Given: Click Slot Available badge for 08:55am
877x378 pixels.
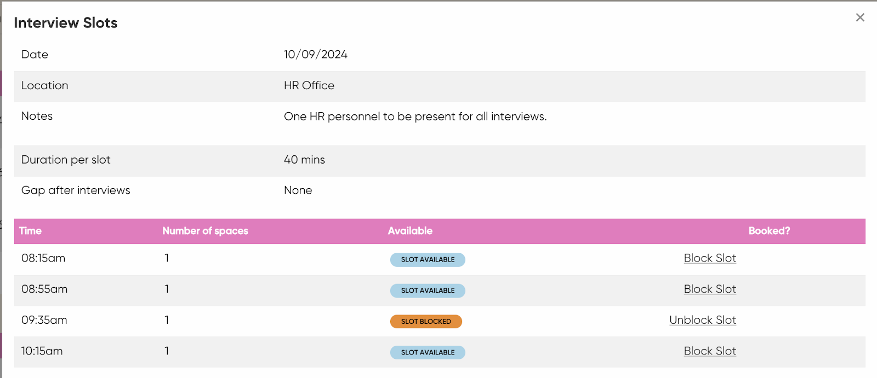Looking at the screenshot, I should coord(428,290).
